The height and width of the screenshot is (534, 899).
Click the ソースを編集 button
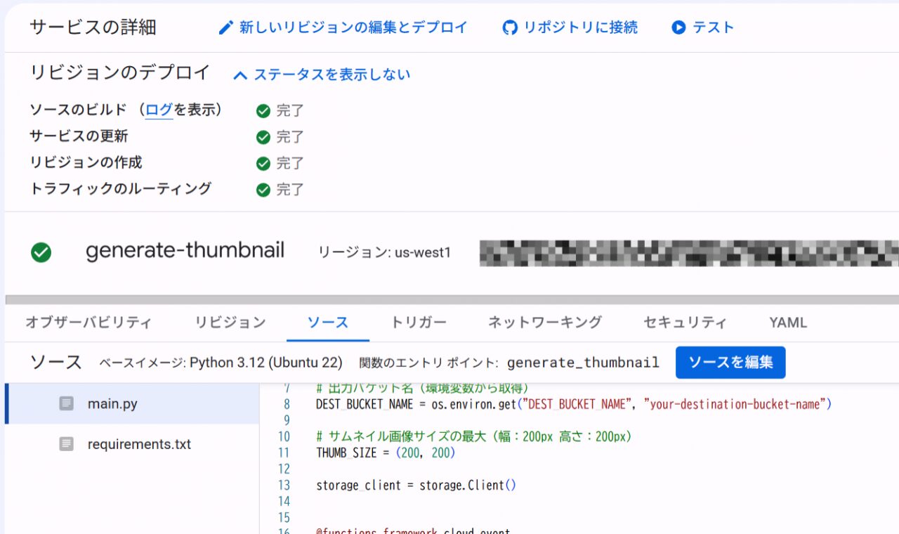click(x=730, y=363)
